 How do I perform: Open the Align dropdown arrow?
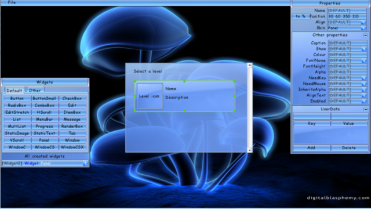363,22
